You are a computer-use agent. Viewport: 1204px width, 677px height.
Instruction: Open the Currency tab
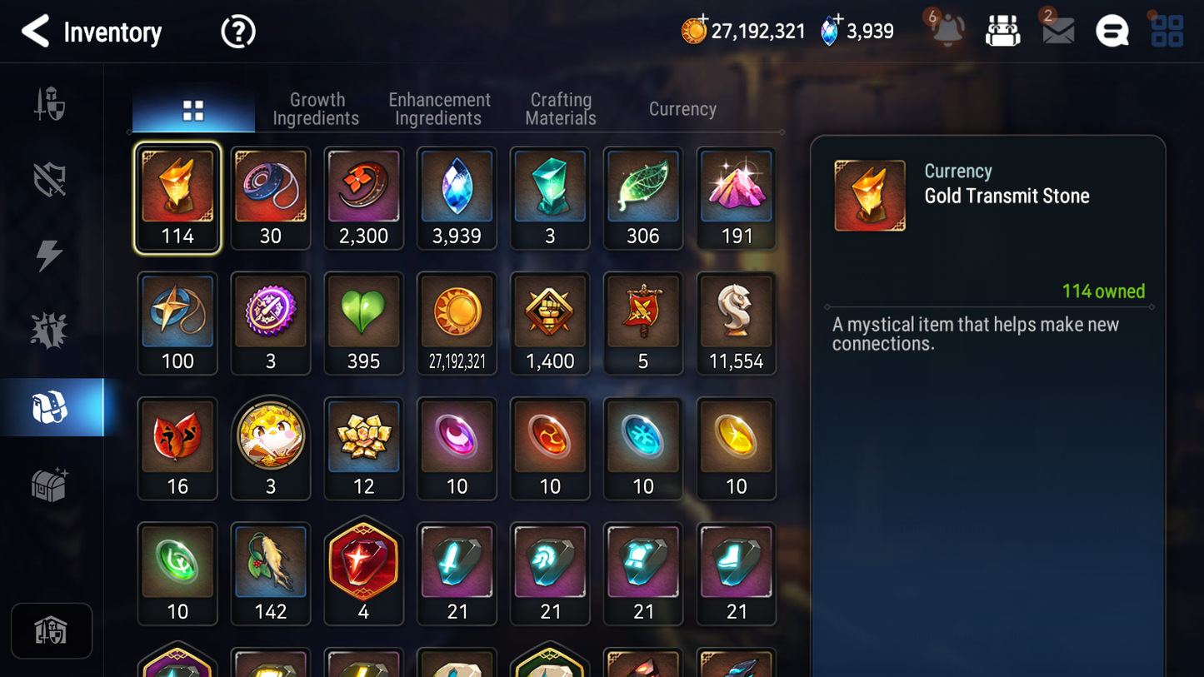[682, 109]
